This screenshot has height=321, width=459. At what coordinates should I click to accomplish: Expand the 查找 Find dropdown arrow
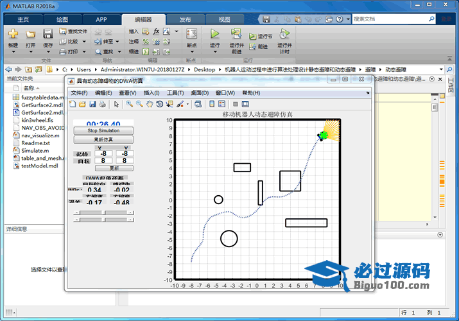pos(119,52)
